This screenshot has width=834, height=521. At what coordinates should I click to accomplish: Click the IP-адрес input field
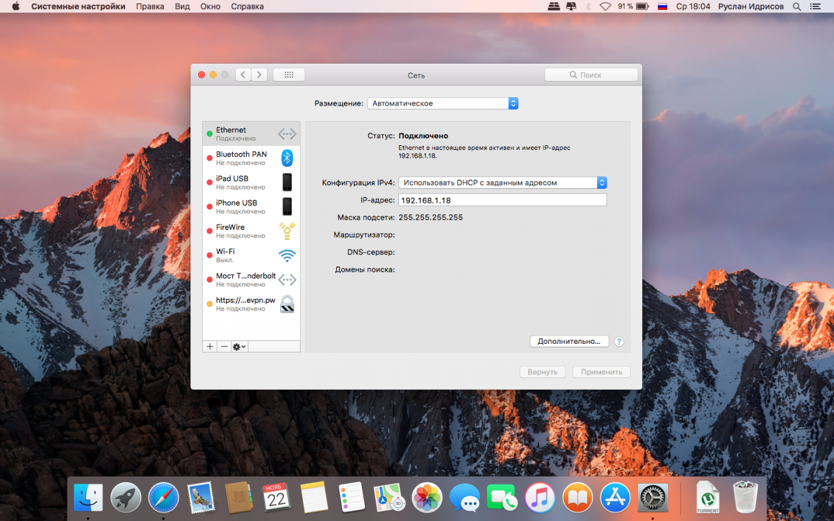click(502, 200)
